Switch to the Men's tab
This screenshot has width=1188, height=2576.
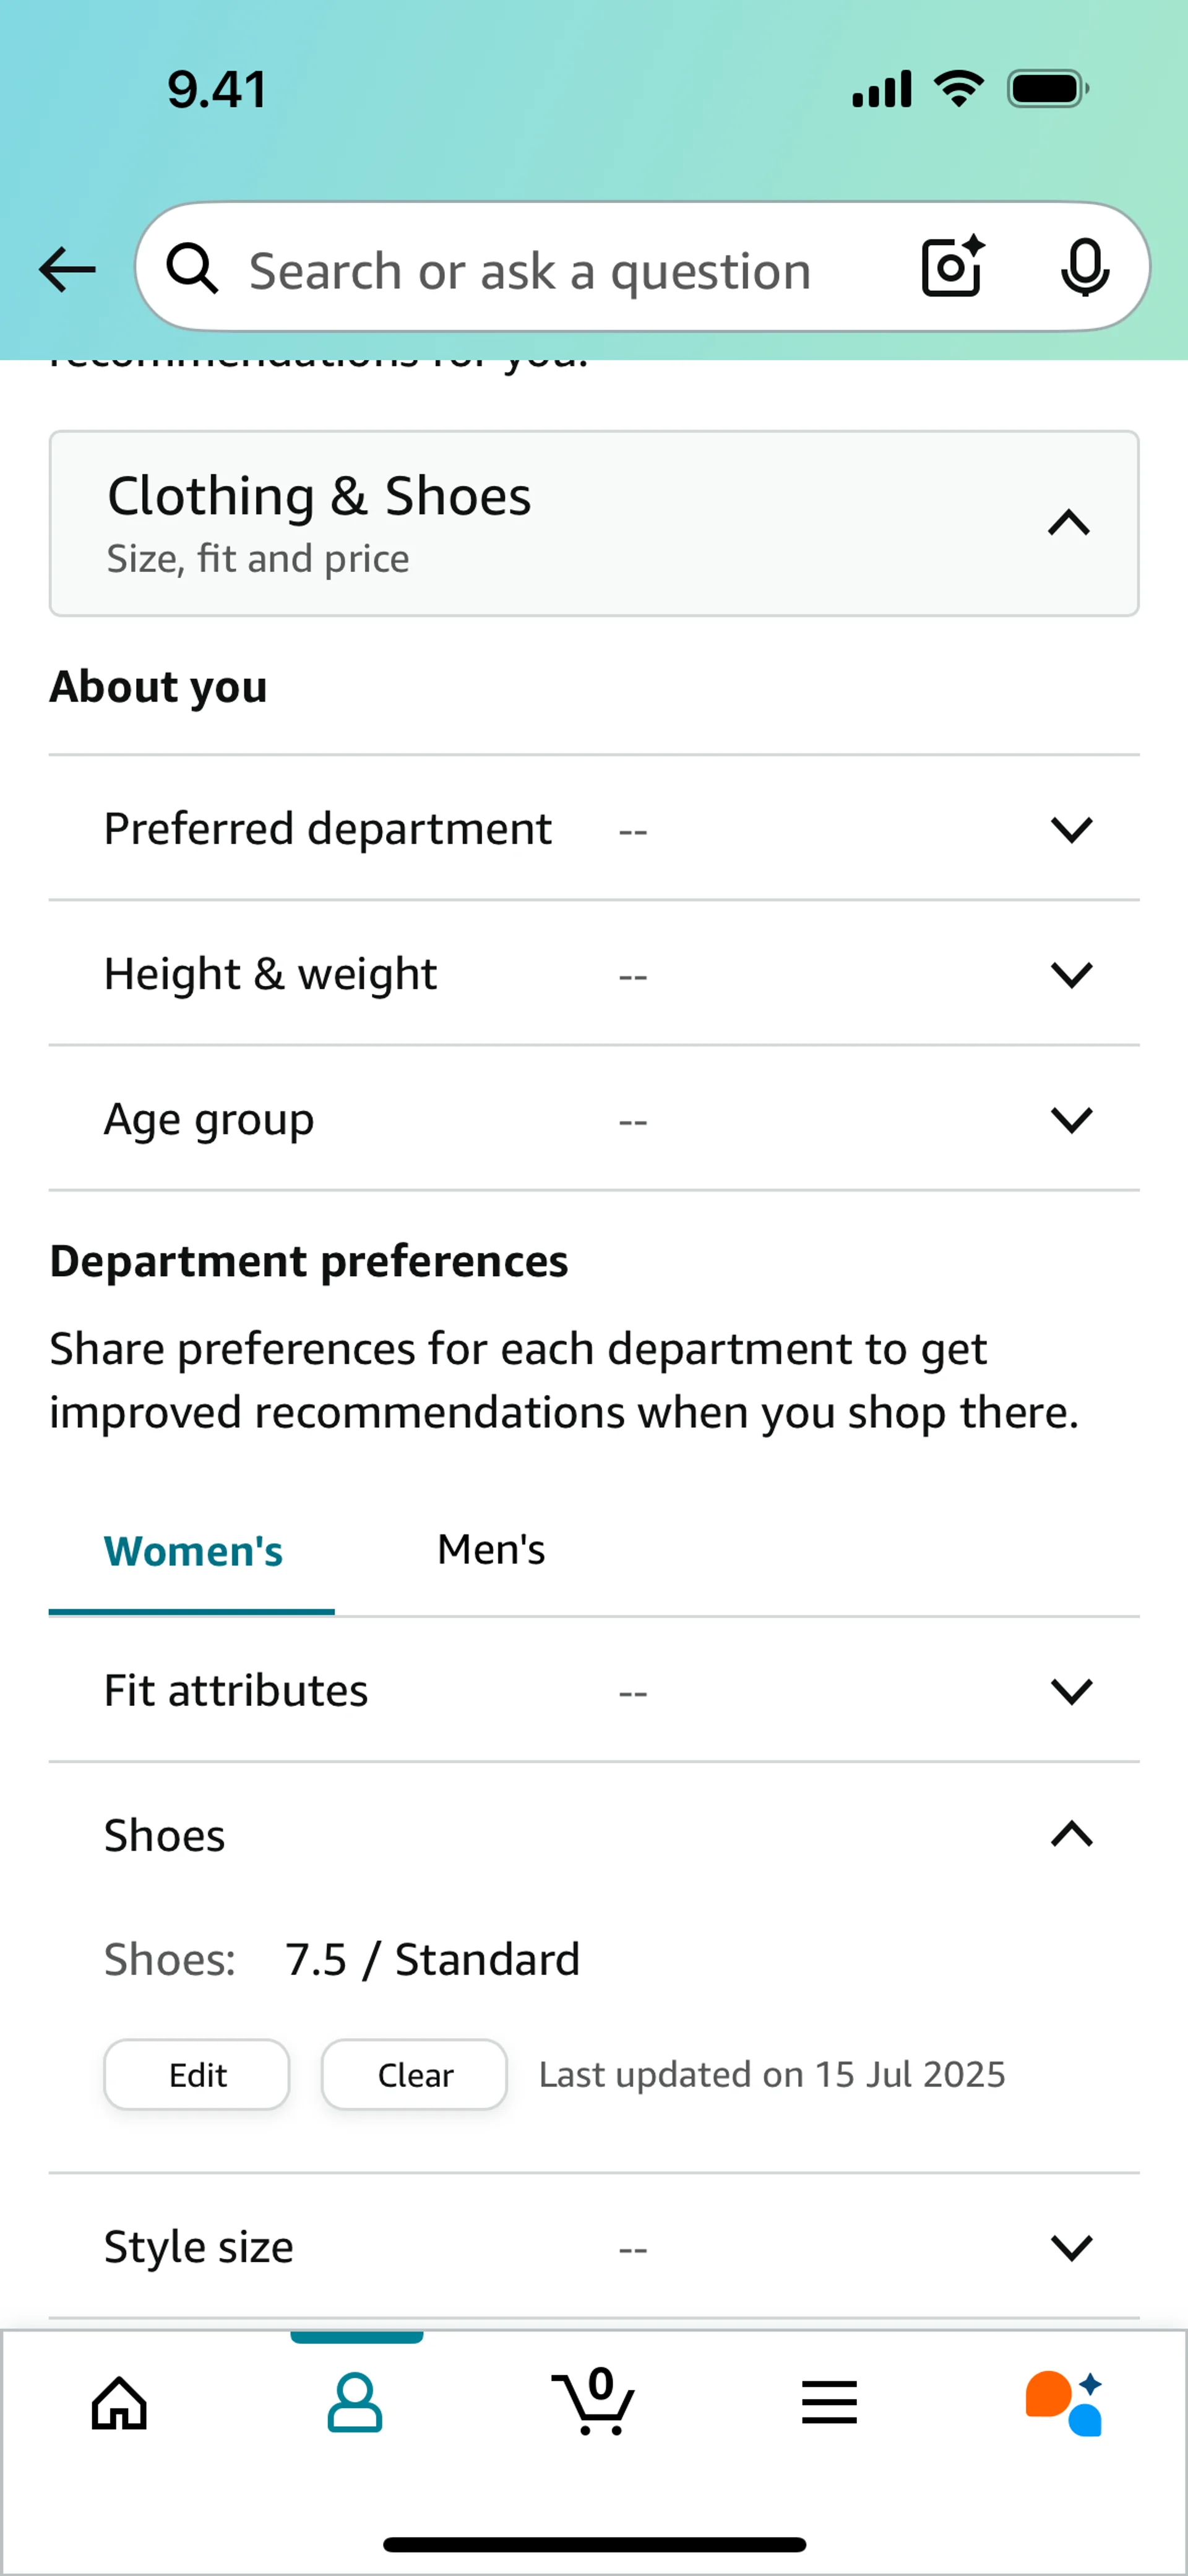pyautogui.click(x=491, y=1550)
